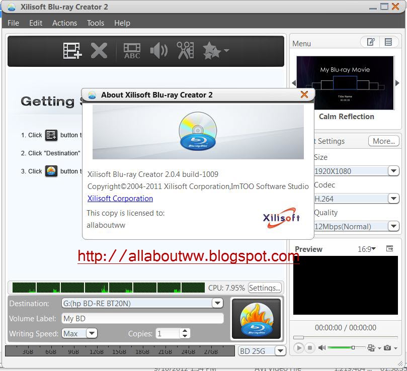Click the preview Stop button
The image size is (407, 371).
[310, 348]
